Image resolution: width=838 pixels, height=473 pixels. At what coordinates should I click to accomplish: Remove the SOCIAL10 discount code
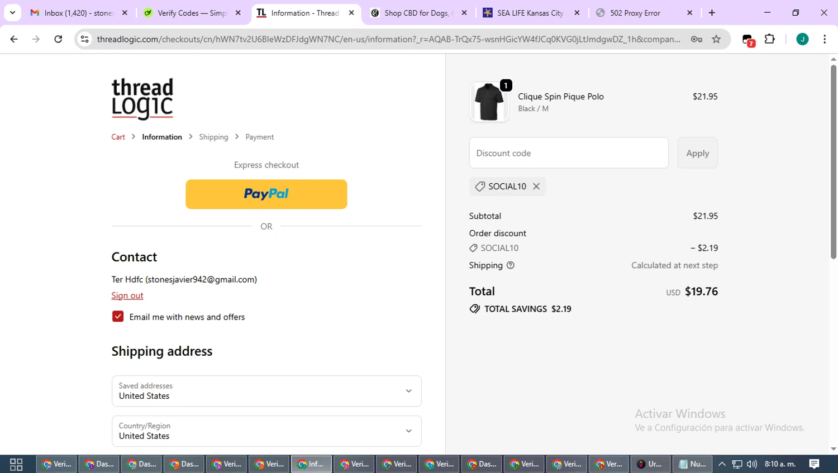pos(536,187)
